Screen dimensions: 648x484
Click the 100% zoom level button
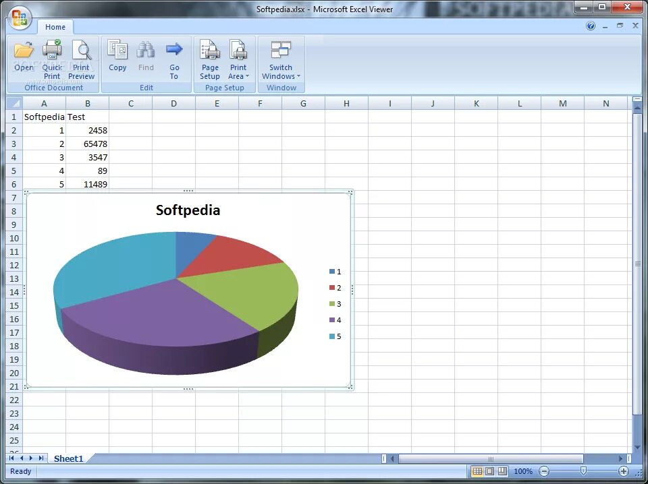pyautogui.click(x=523, y=471)
